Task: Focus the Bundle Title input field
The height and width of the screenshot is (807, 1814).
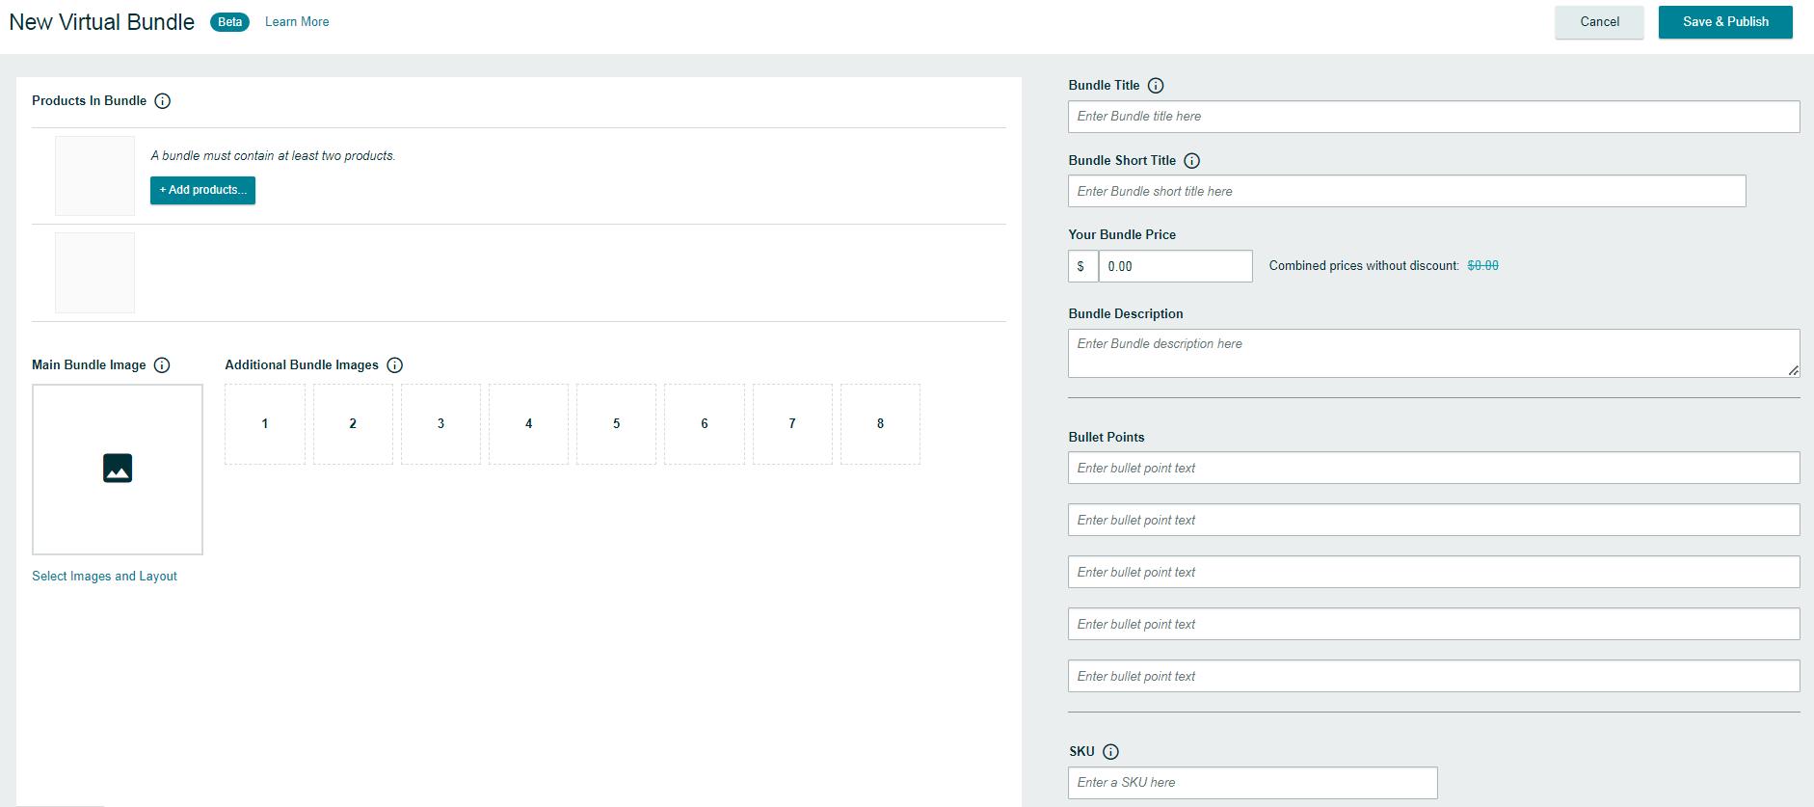Action: [1433, 117]
